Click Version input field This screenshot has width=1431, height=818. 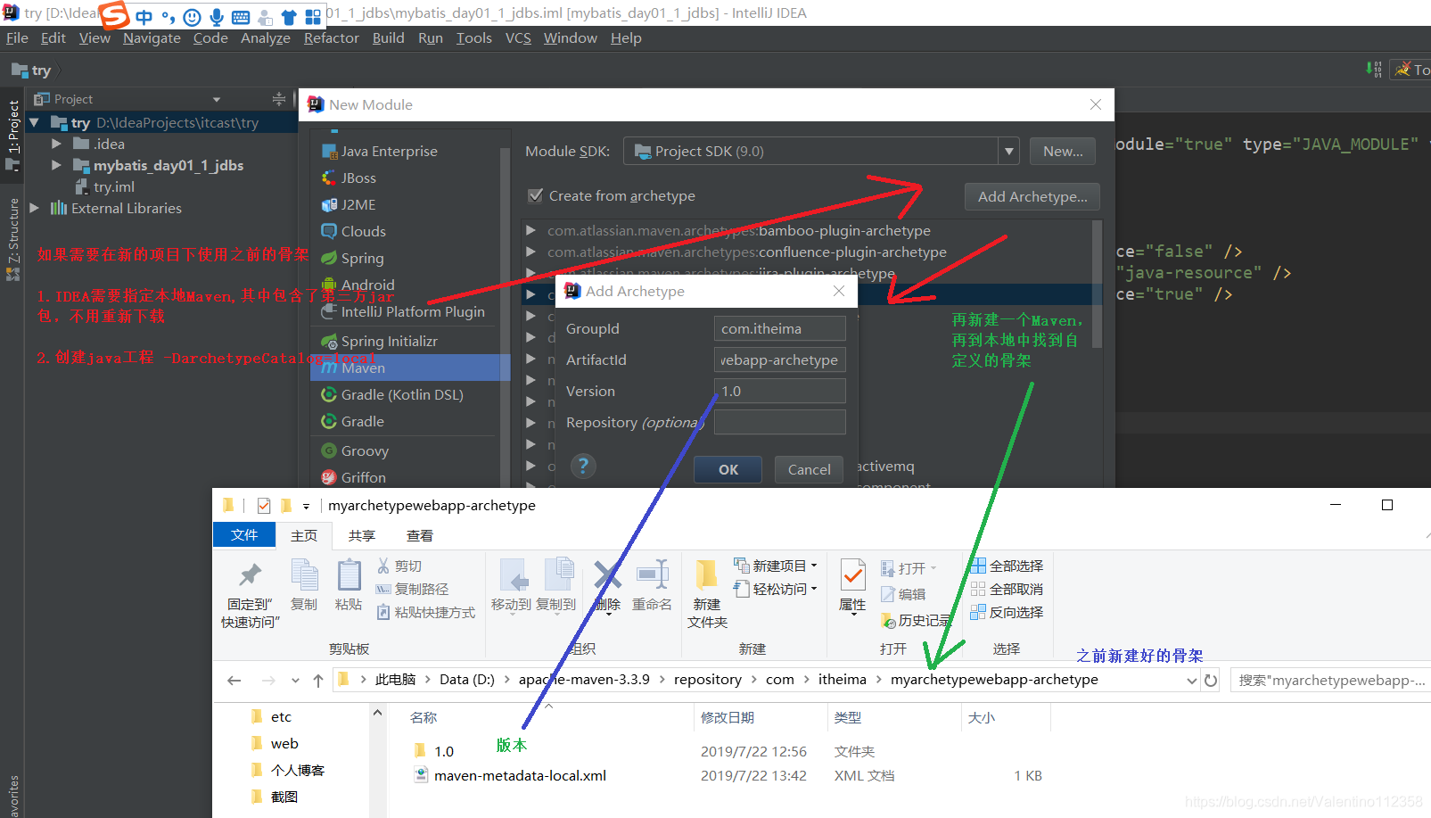click(779, 392)
